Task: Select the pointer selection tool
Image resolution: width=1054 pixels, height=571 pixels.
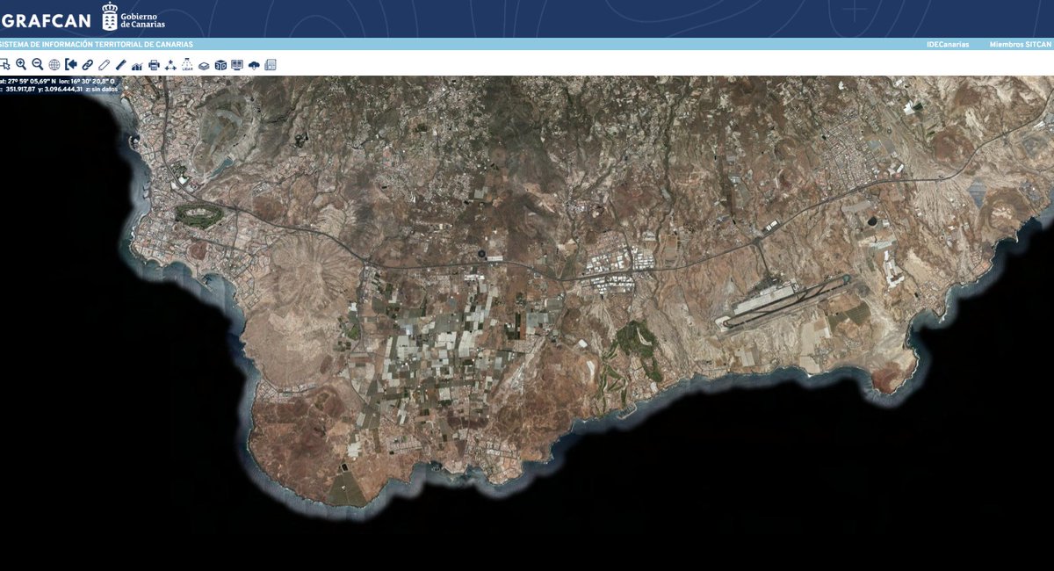Action: click(x=4, y=65)
